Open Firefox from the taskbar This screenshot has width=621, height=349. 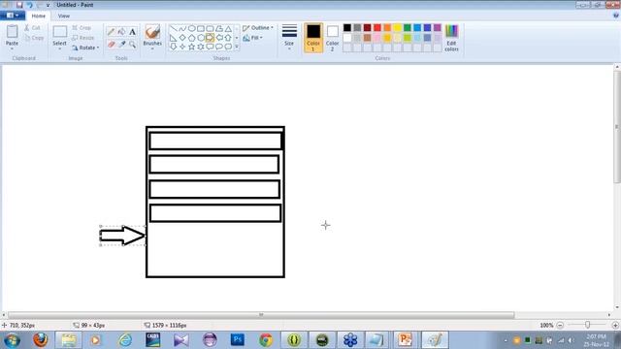click(x=41, y=340)
